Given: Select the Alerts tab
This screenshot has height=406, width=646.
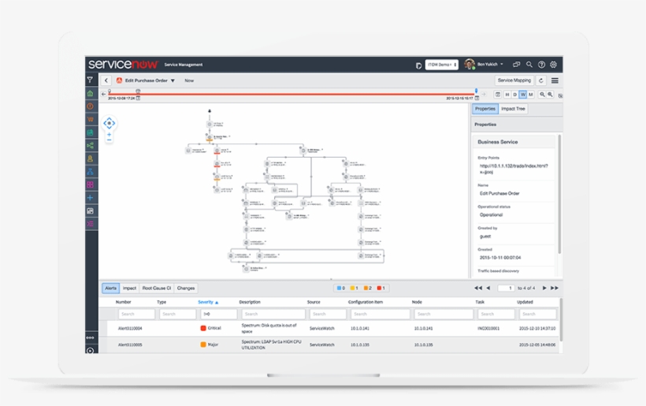Looking at the screenshot, I should pos(110,288).
